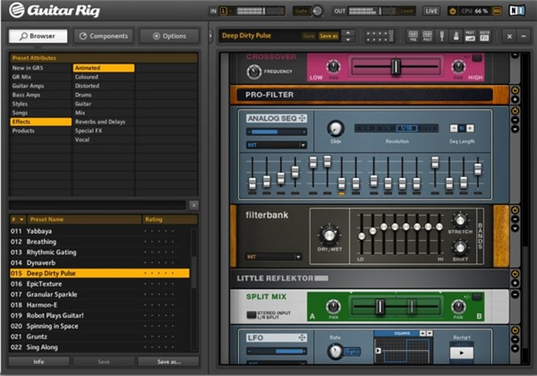Sort by the Rating column header
Screen dimensions: 537x376
pyautogui.click(x=170, y=219)
